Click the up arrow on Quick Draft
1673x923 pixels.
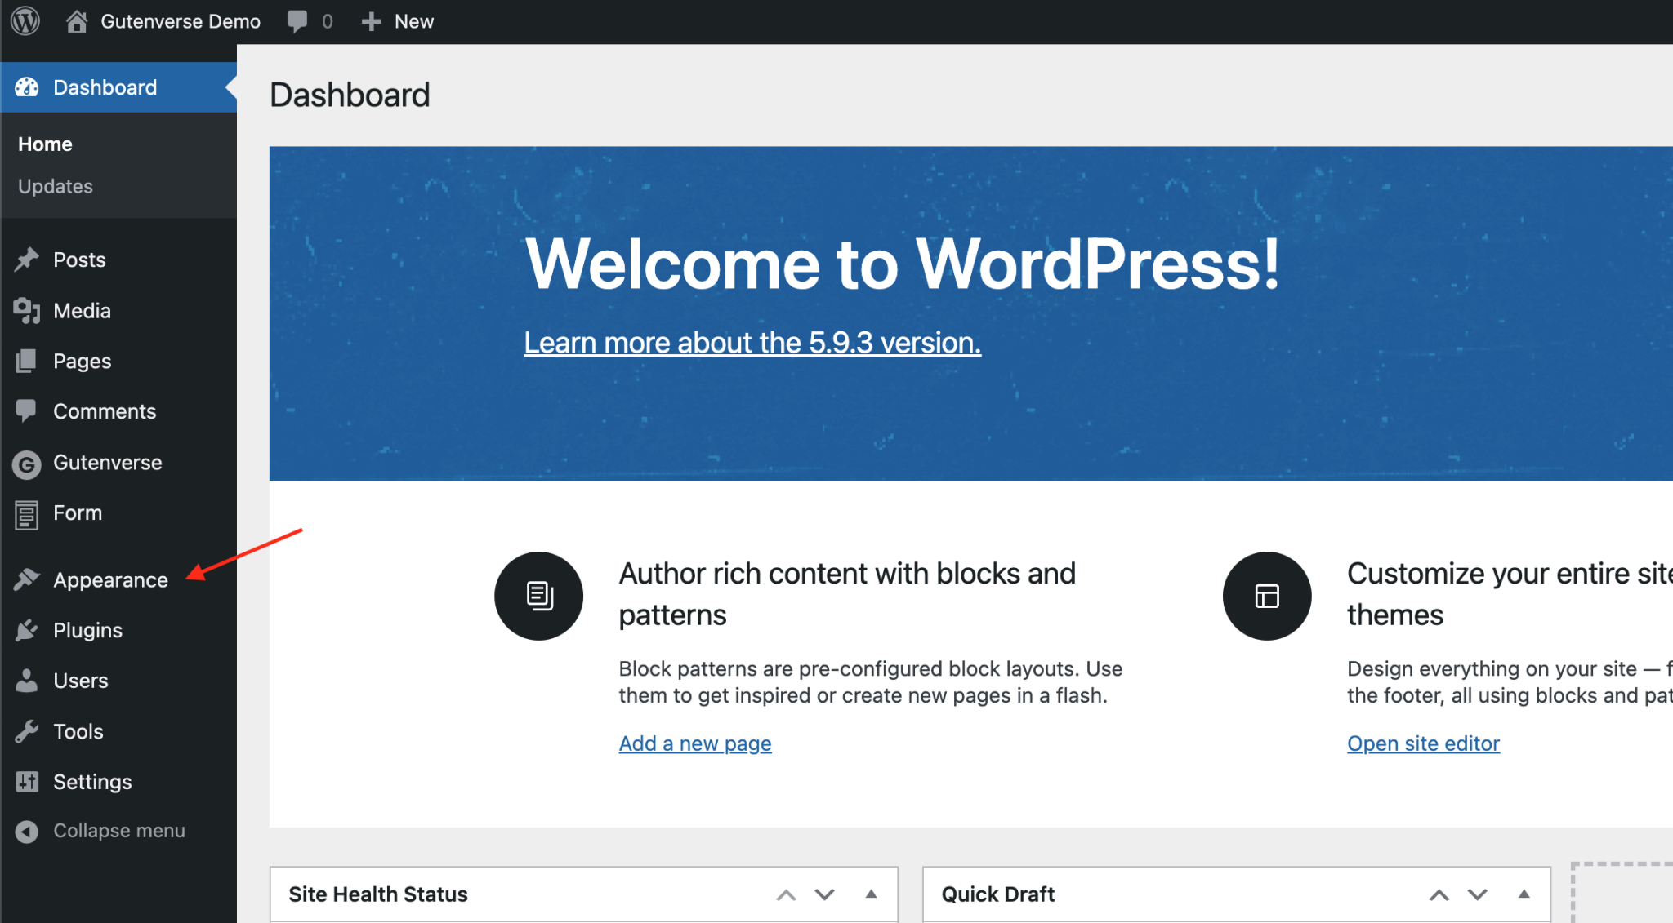click(x=1439, y=894)
